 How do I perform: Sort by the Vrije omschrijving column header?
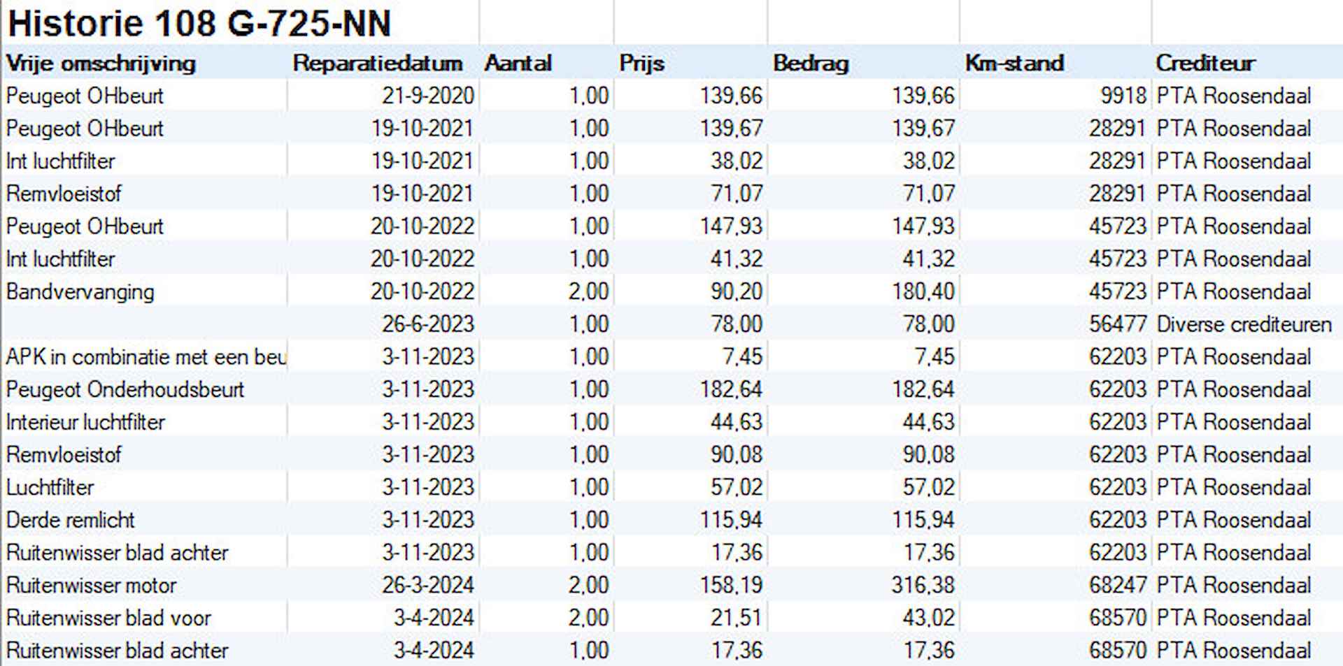click(x=101, y=64)
